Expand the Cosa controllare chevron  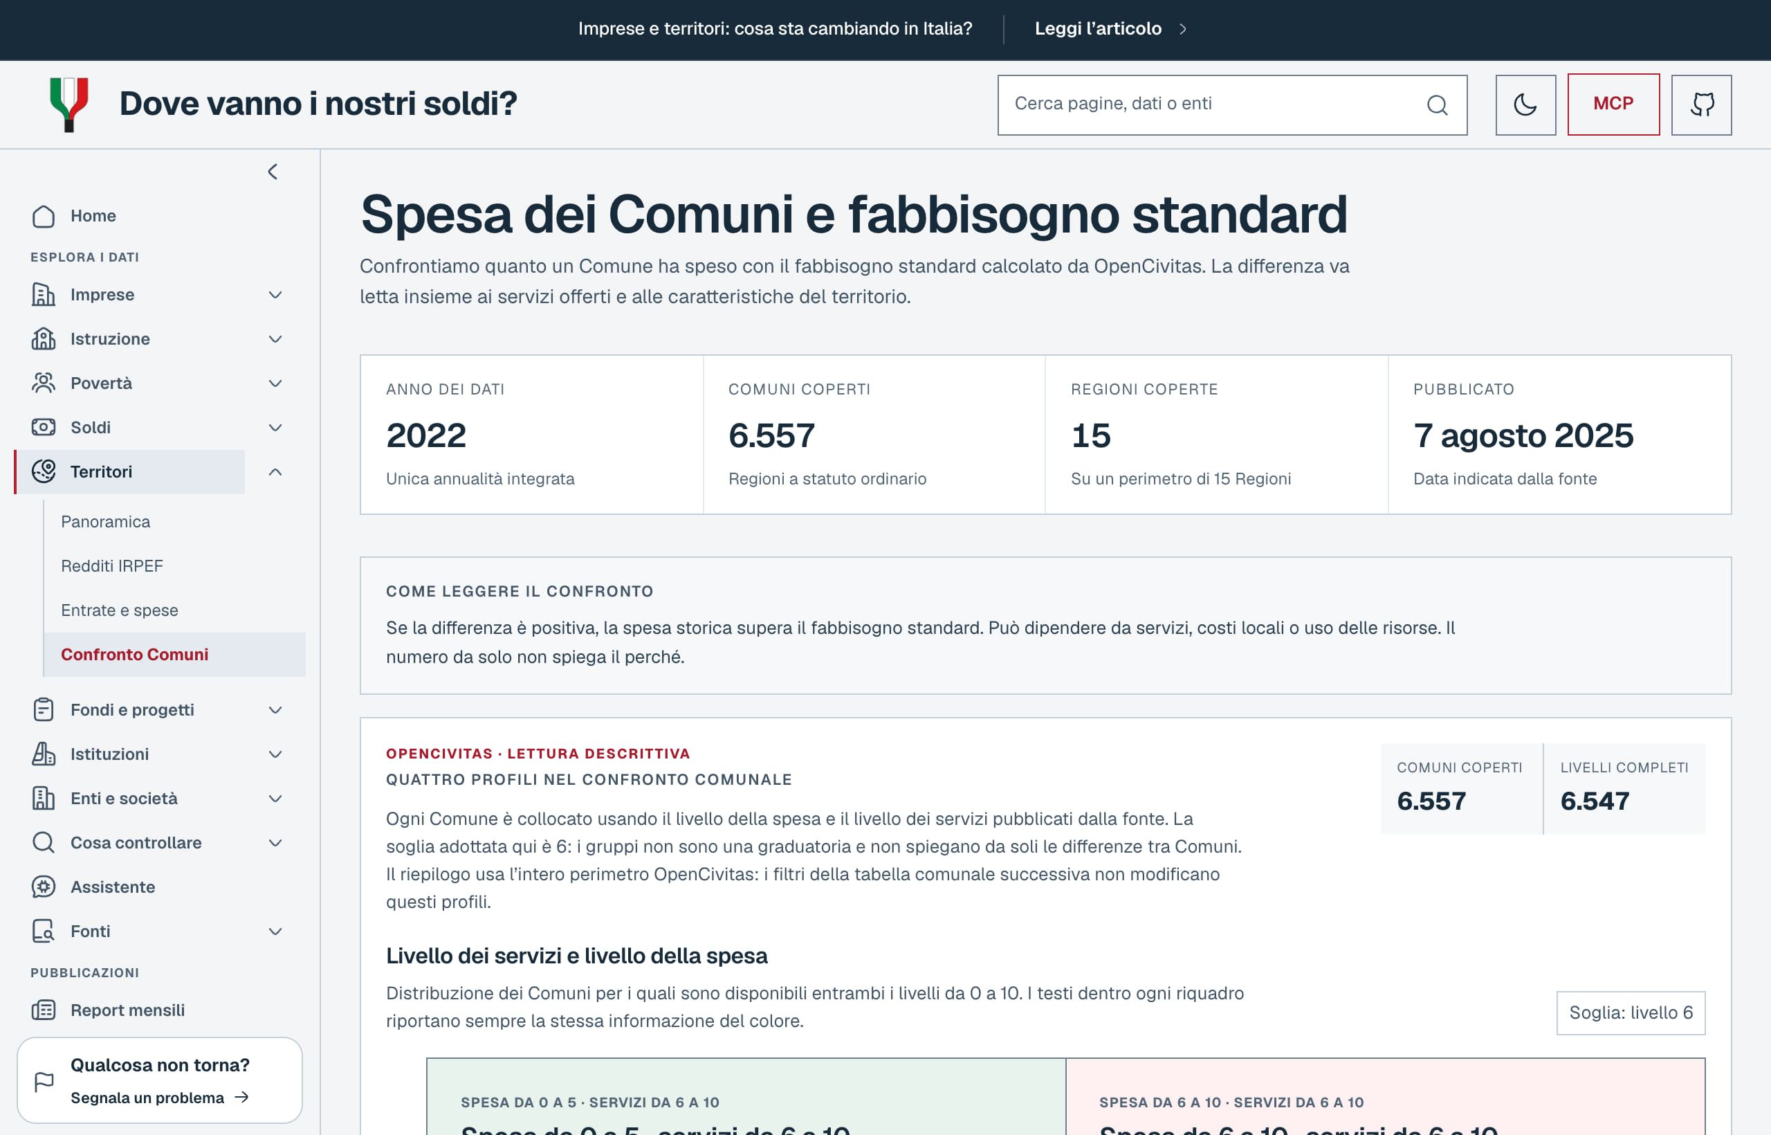(x=275, y=842)
